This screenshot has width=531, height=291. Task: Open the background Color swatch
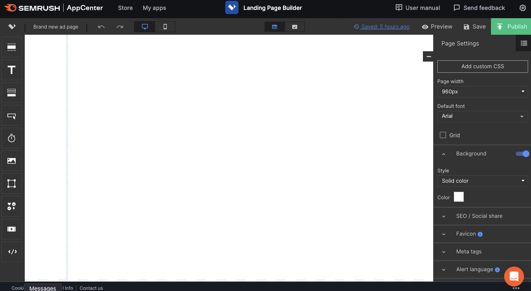point(458,197)
